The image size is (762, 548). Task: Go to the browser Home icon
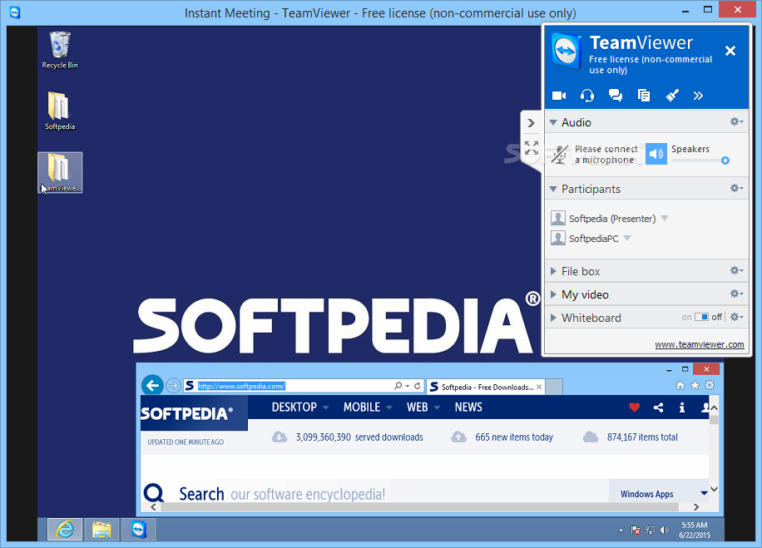[x=680, y=385]
